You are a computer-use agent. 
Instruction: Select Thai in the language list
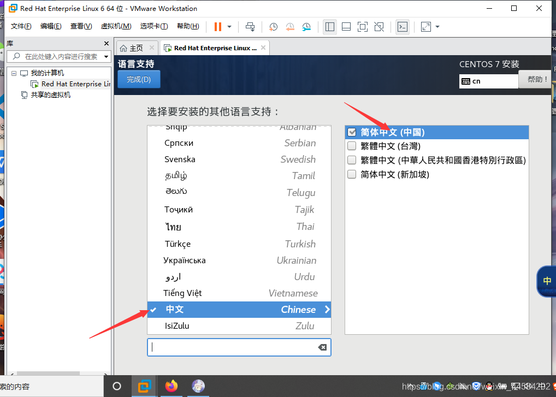click(x=239, y=227)
